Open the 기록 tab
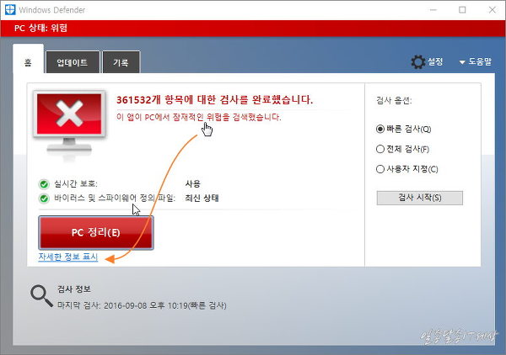This screenshot has width=506, height=355. (121, 63)
